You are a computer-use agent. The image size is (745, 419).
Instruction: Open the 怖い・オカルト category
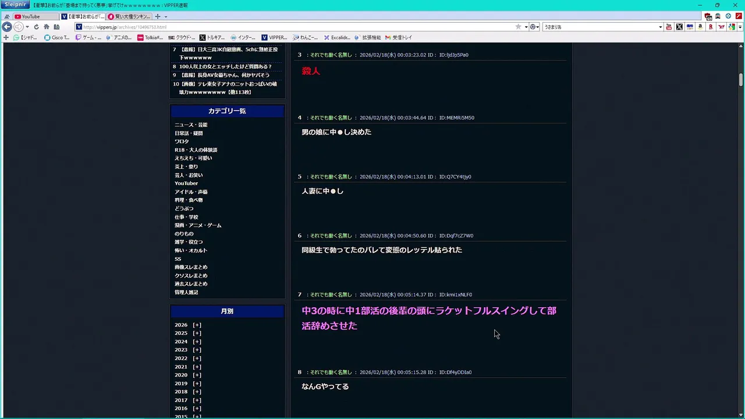(191, 250)
